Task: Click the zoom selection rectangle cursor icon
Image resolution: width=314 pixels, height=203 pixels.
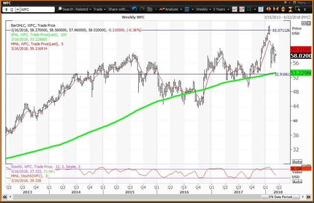Action: click(x=298, y=9)
